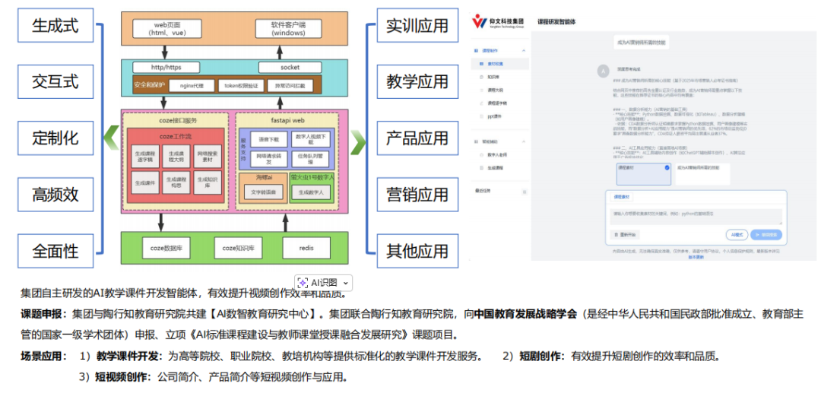
Task: Click the coze知识库 box
Action: point(238,248)
